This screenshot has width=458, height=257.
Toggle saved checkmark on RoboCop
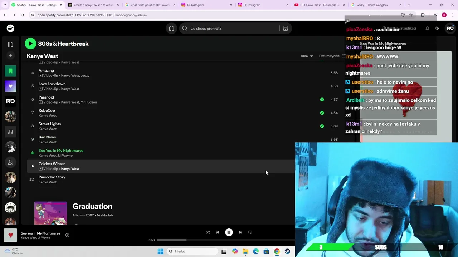322,113
